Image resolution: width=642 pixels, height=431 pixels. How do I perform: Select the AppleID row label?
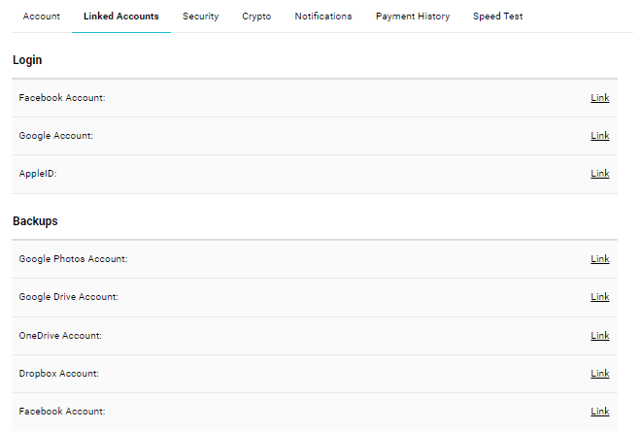38,174
